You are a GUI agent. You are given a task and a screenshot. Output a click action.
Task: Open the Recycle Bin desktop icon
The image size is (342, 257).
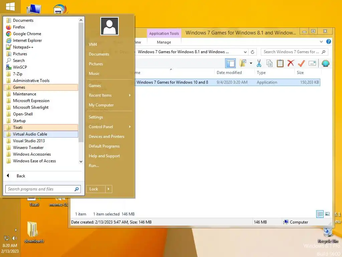pos(328,235)
